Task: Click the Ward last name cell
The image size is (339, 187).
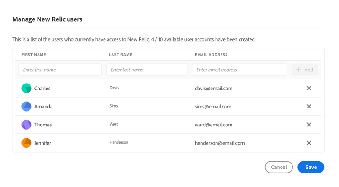Action: click(x=114, y=124)
